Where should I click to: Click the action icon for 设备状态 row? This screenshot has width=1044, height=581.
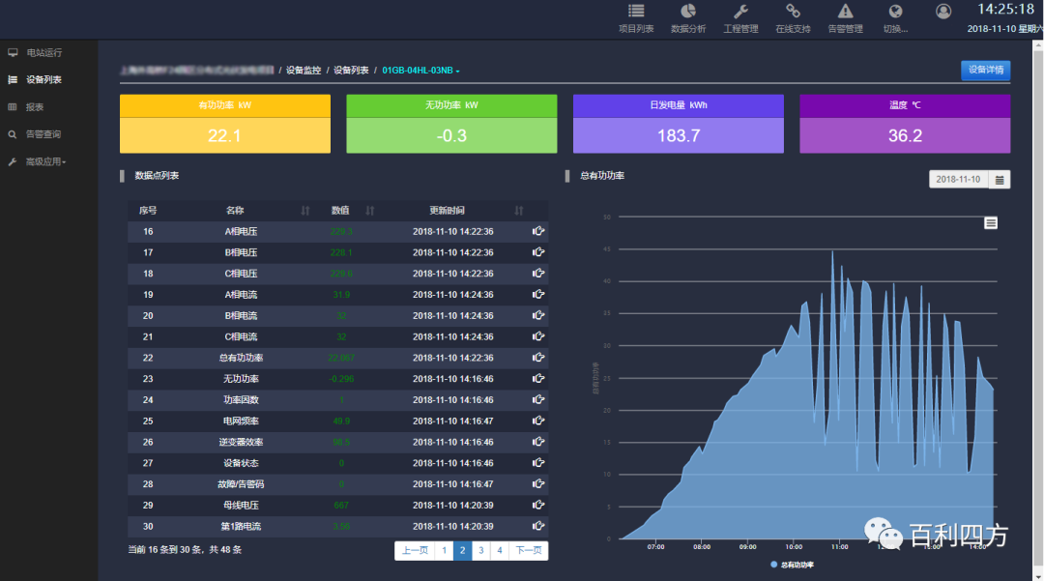click(x=538, y=463)
